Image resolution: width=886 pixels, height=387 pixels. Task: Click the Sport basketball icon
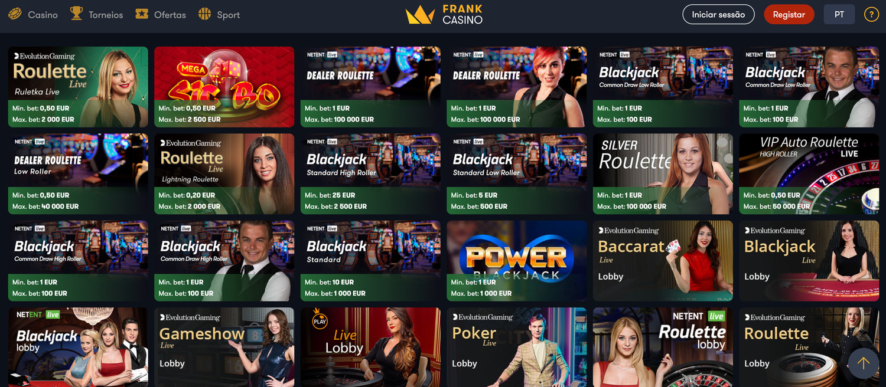pos(205,14)
